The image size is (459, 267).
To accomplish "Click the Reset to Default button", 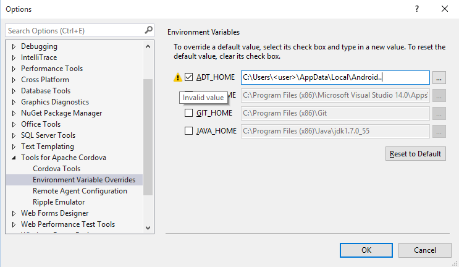I will tap(415, 154).
